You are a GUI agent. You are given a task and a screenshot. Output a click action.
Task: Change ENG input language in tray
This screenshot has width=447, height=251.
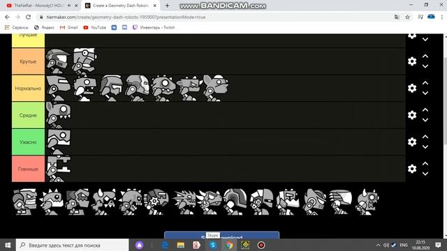404,245
